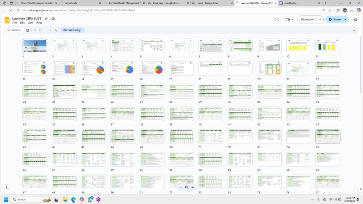Print the presentation via printer icon
Screen dimensions: 363x204
pos(28,30)
